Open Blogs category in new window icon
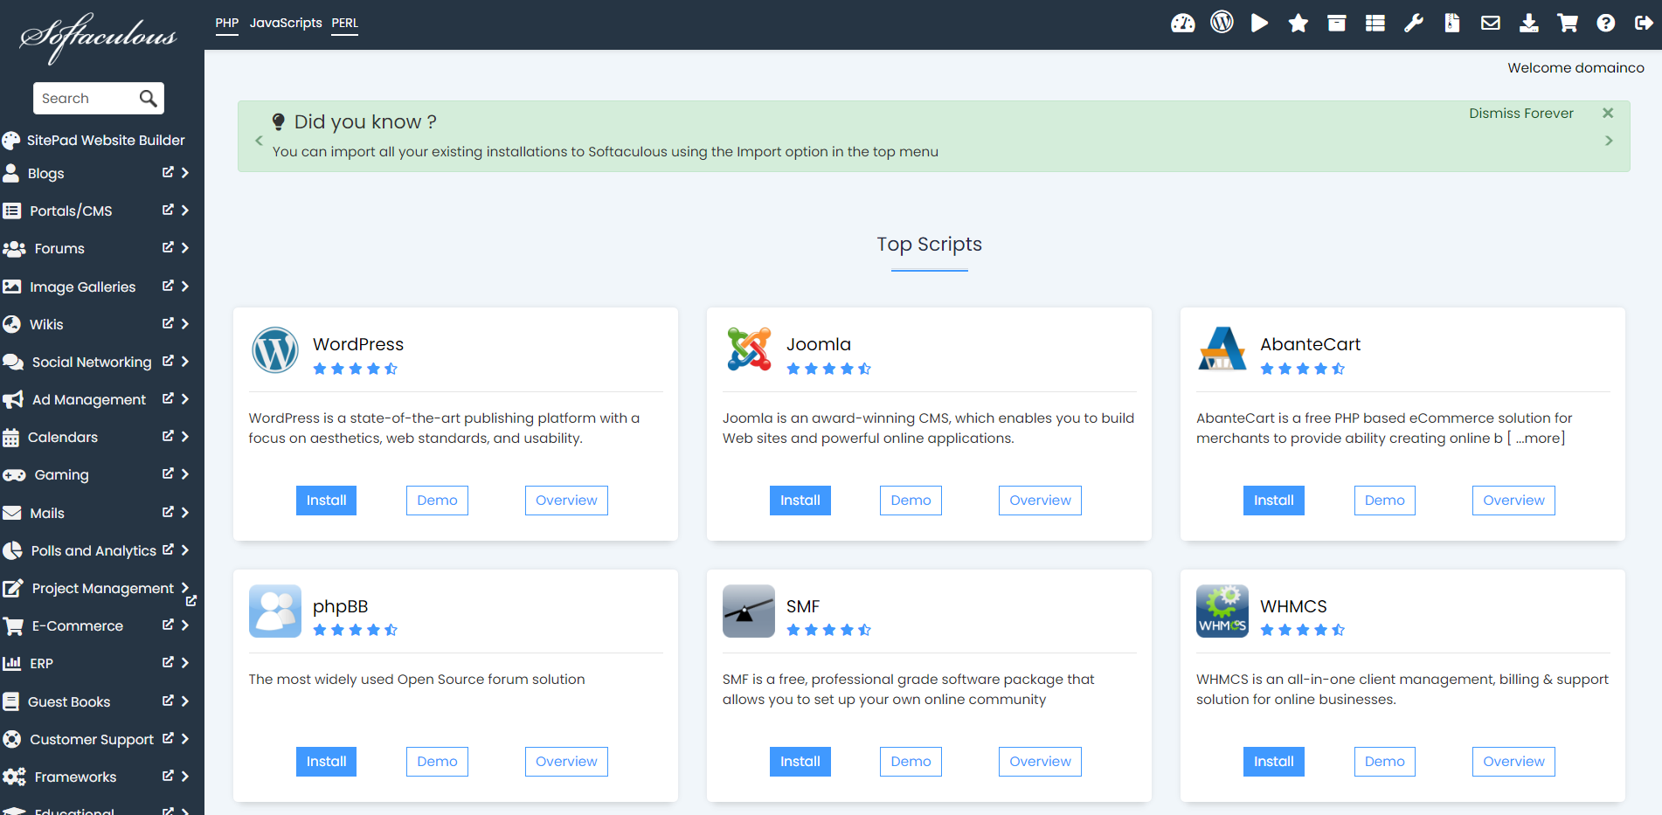Image resolution: width=1662 pixels, height=815 pixels. [x=168, y=172]
